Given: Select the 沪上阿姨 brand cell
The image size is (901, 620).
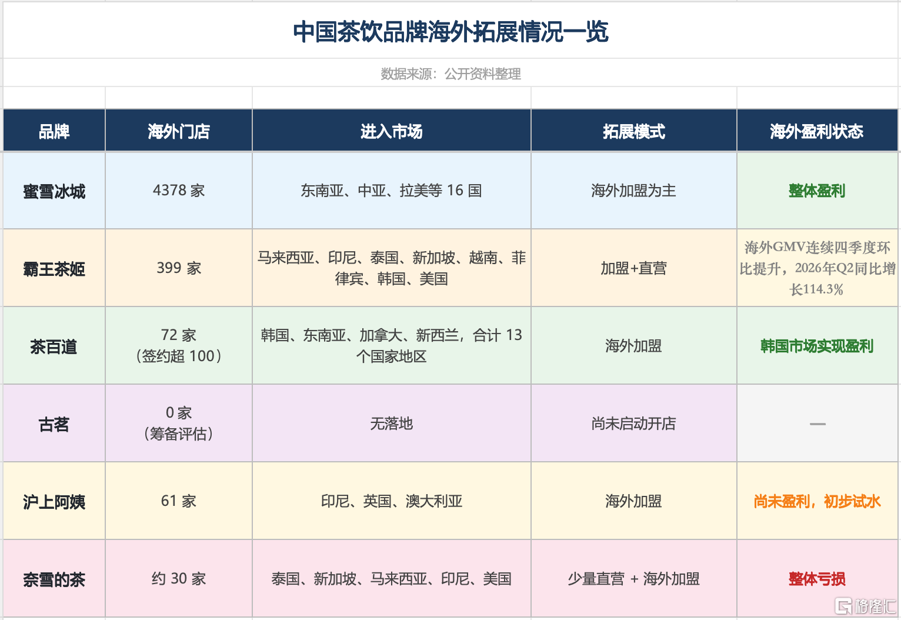Looking at the screenshot, I should click(54, 501).
